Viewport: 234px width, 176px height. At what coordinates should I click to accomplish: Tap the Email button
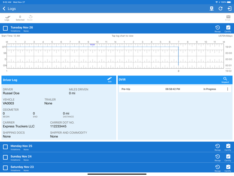tap(228, 18)
